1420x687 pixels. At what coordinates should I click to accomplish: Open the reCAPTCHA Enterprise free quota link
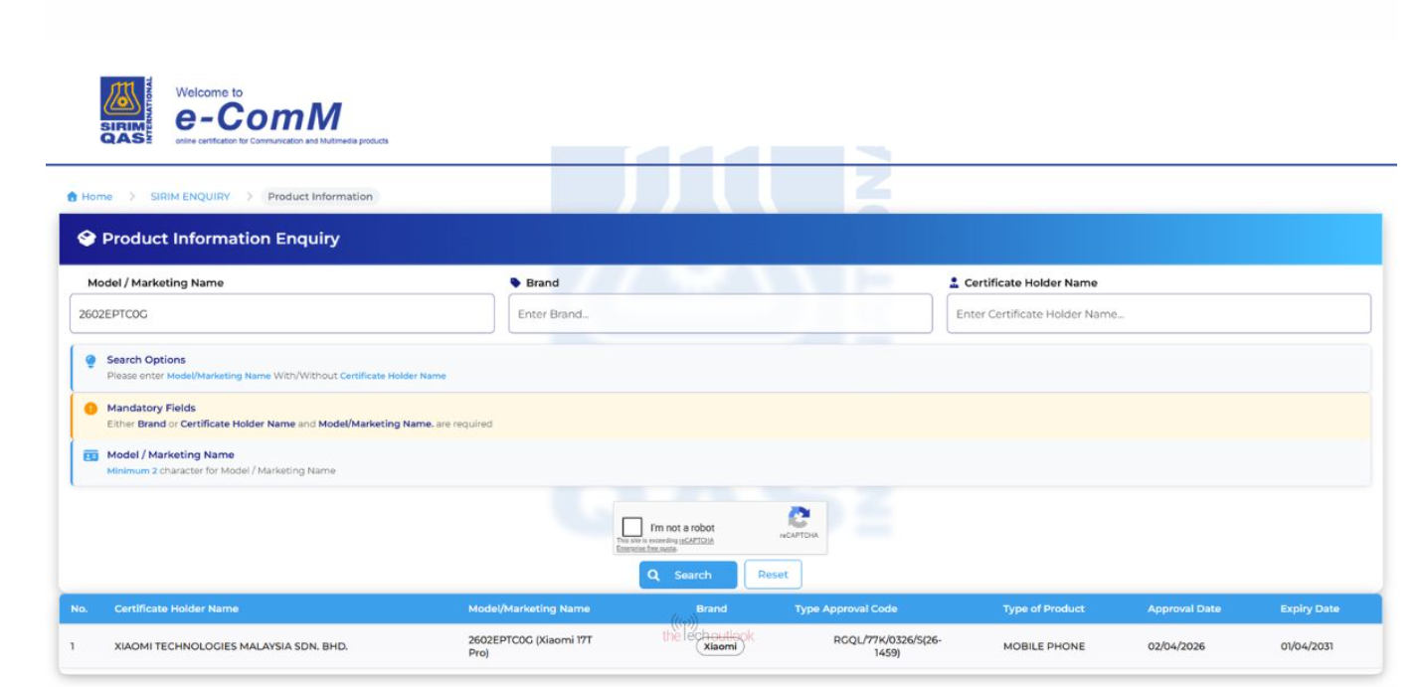click(664, 545)
